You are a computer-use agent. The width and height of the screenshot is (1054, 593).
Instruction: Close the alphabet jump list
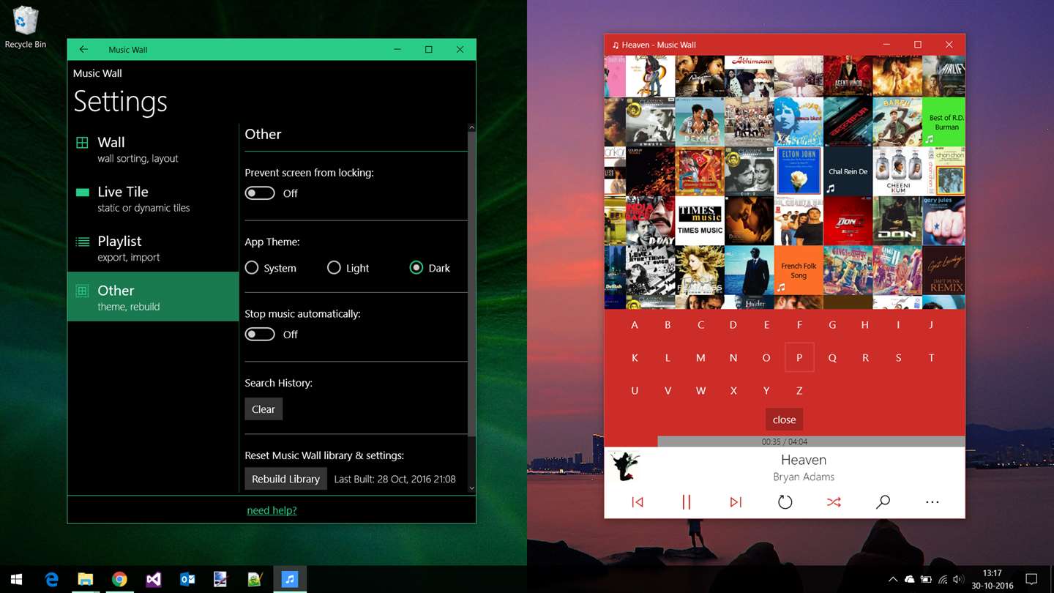784,419
